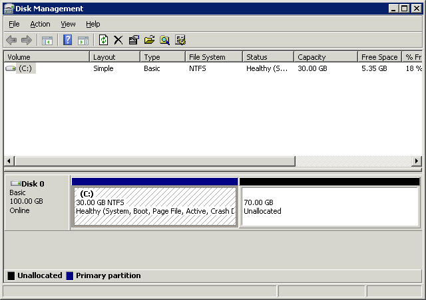
Task: Click the magnifying glass Explore icon
Action: coord(164,40)
